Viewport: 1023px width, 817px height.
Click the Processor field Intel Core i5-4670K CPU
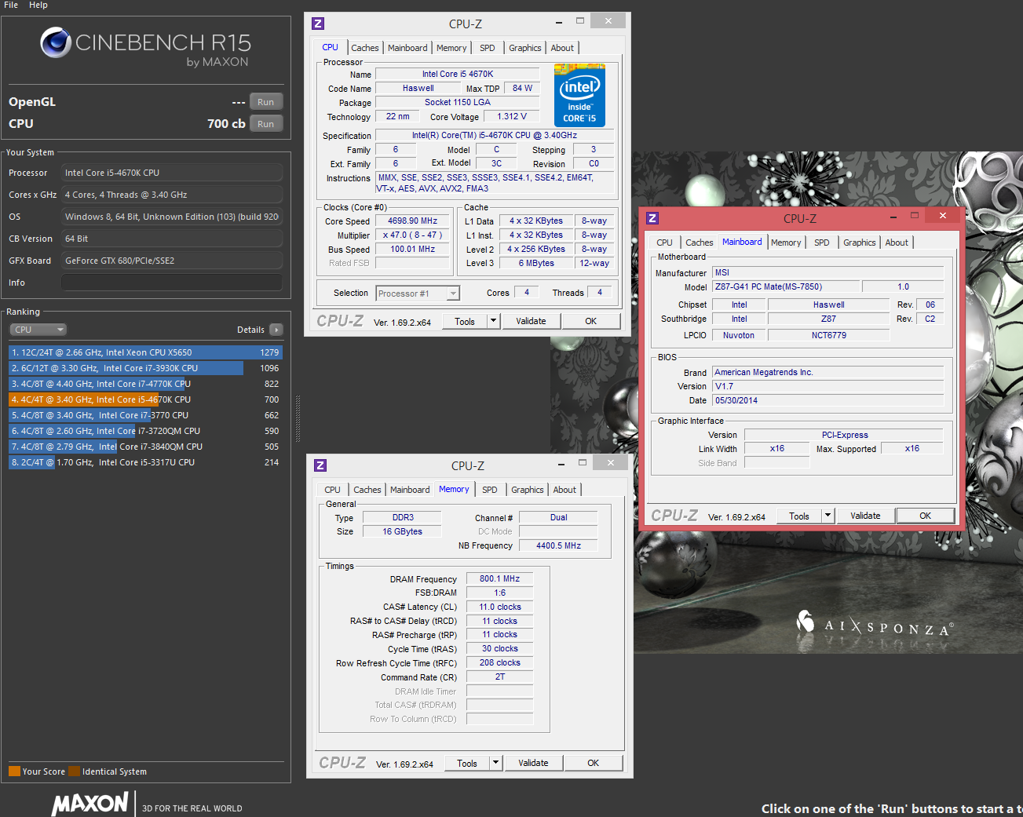click(172, 173)
